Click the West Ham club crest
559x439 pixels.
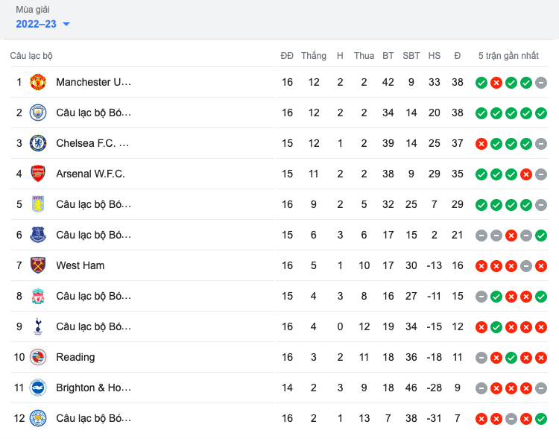(37, 265)
